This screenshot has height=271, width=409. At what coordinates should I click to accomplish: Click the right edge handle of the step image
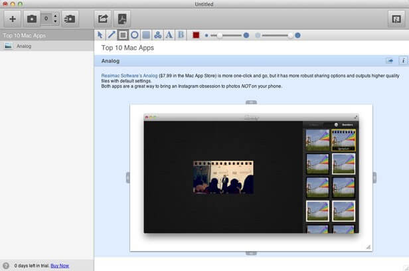374,177
